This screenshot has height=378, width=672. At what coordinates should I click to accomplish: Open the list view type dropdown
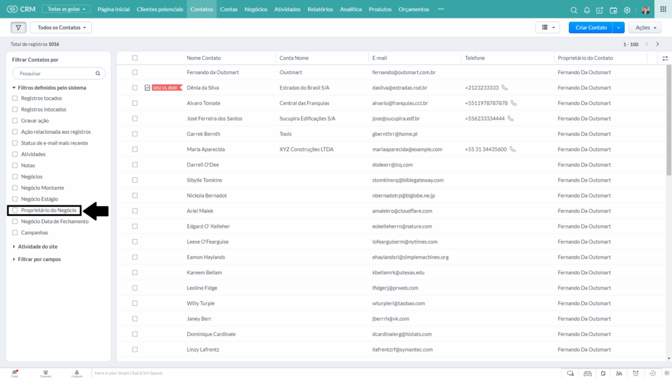pyautogui.click(x=548, y=28)
